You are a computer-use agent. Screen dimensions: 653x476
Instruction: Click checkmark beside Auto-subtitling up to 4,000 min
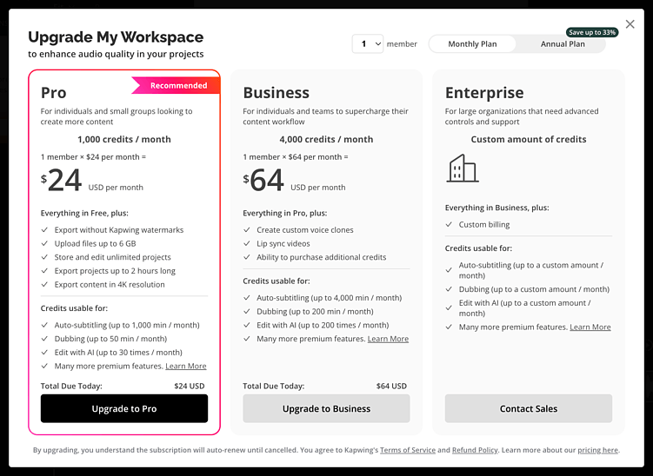(247, 298)
